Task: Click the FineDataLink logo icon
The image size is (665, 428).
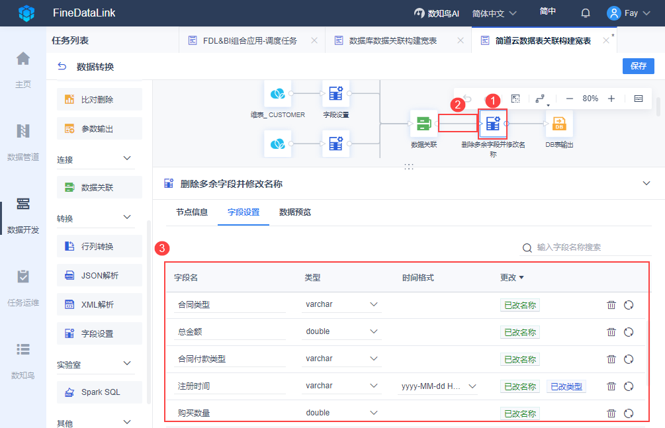Action: (x=26, y=13)
